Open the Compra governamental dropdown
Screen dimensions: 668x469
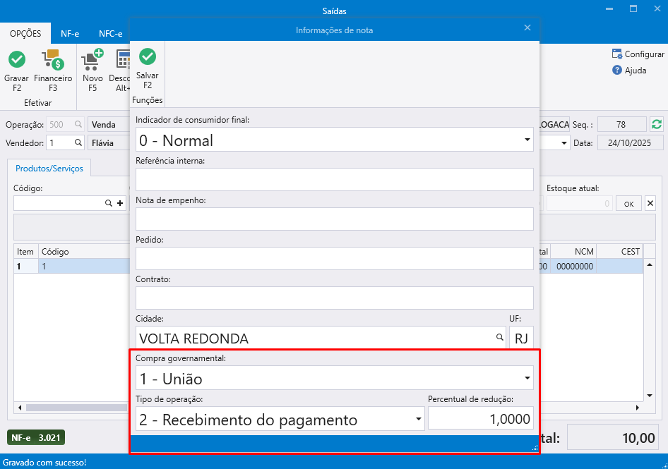527,379
